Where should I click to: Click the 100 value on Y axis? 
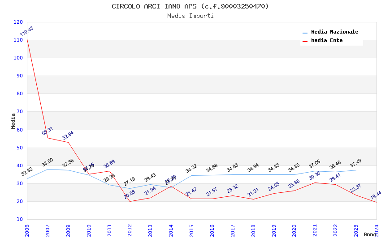[x=18, y=58]
